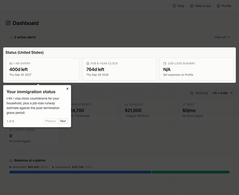Click the "1 of 8" tour step counter

pos(10,121)
